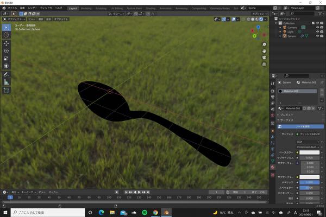Select the Transform tool

7,66
